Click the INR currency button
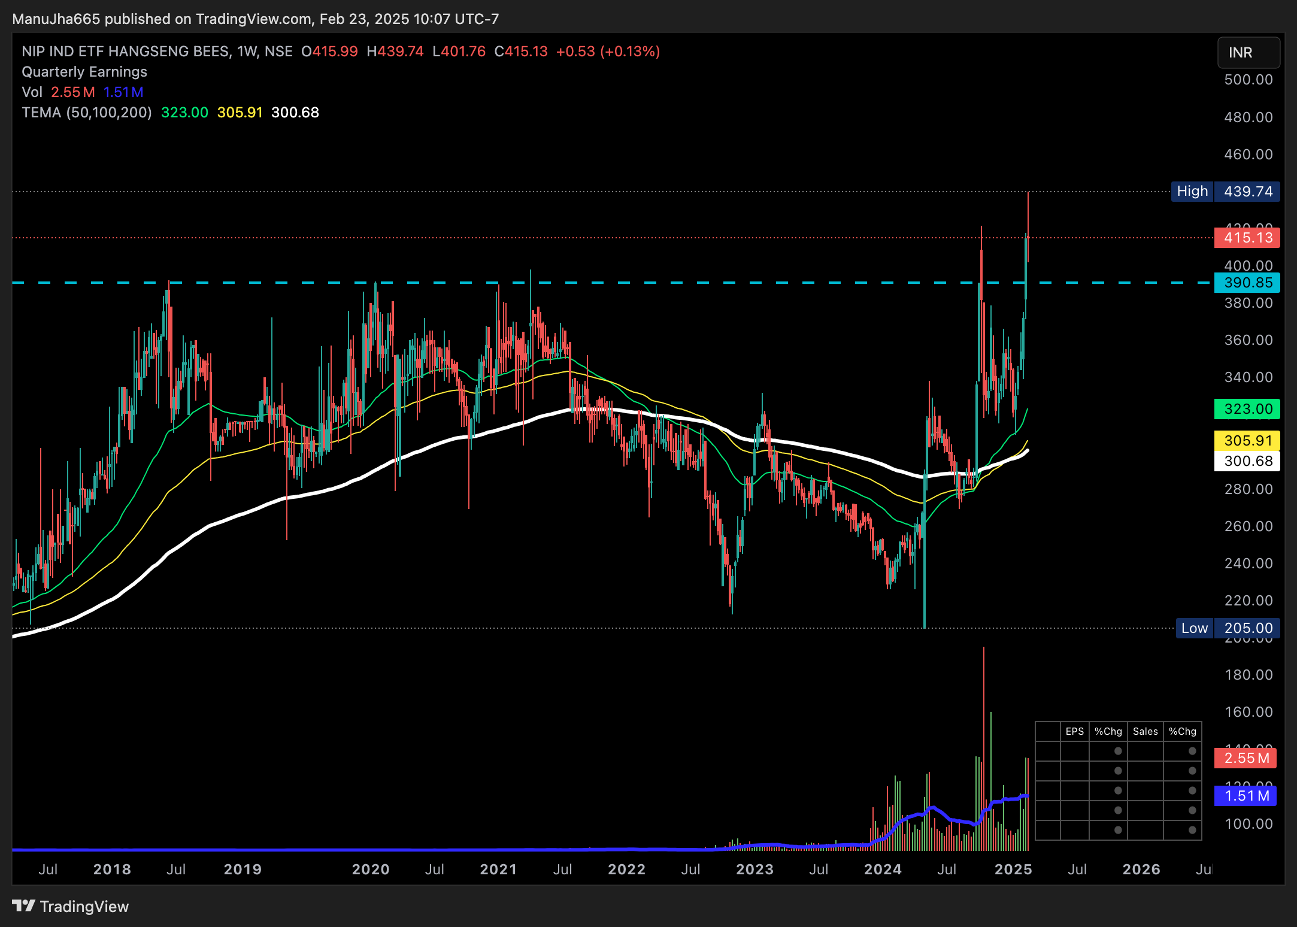The image size is (1297, 927). coord(1248,53)
